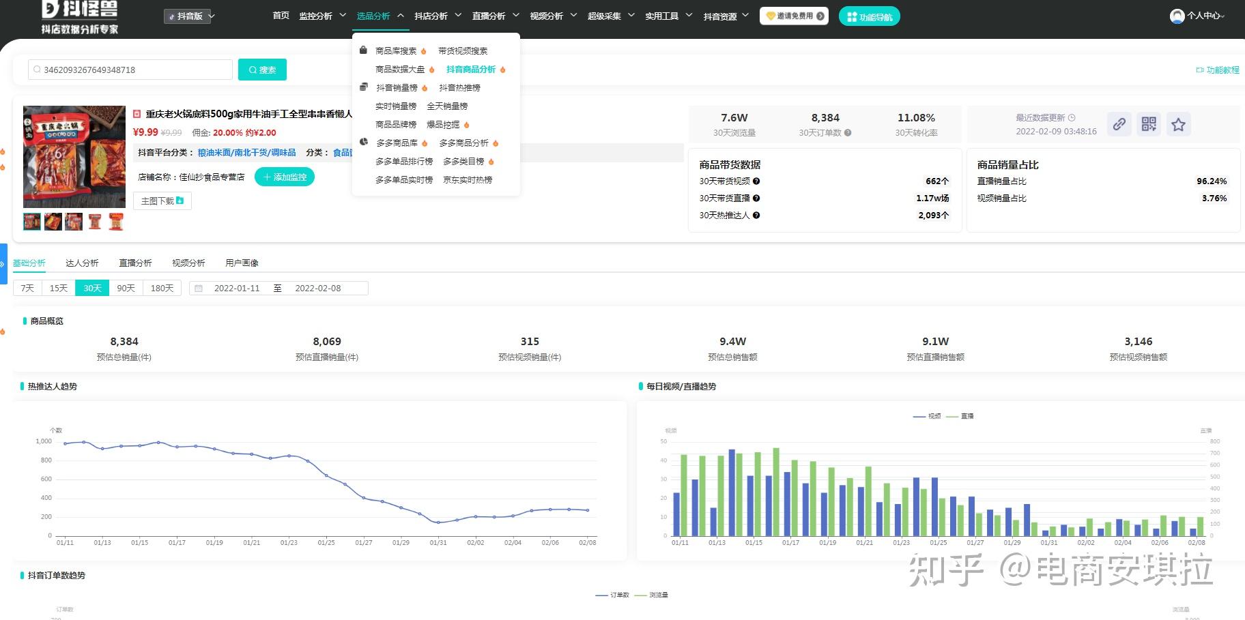Expand 视频分析 top menu

pyautogui.click(x=554, y=16)
